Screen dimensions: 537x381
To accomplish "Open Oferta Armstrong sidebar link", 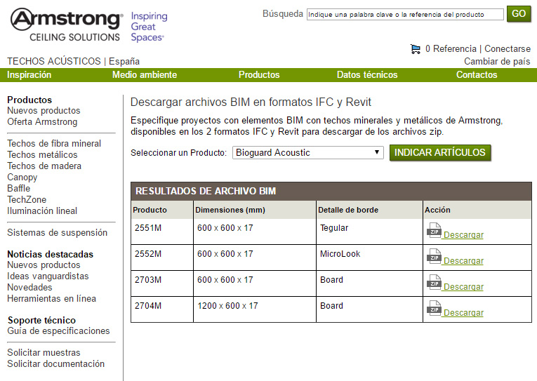I will coord(42,122).
